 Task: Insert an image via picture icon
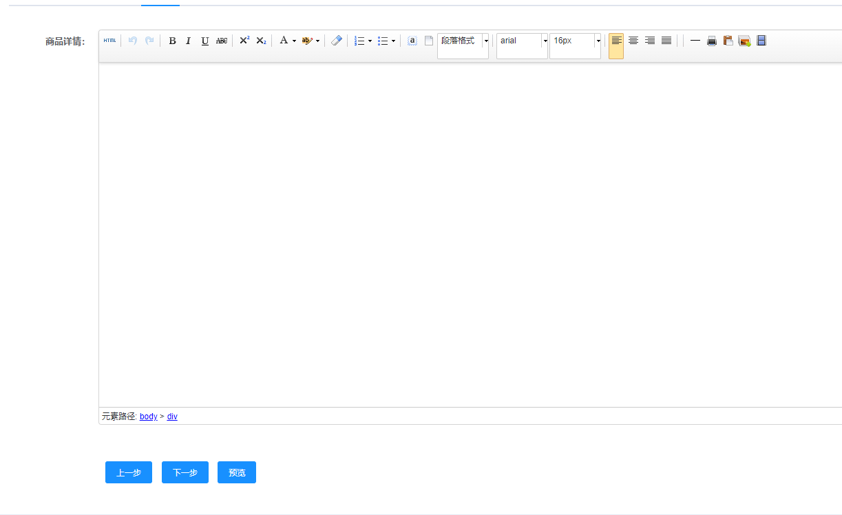(x=744, y=41)
